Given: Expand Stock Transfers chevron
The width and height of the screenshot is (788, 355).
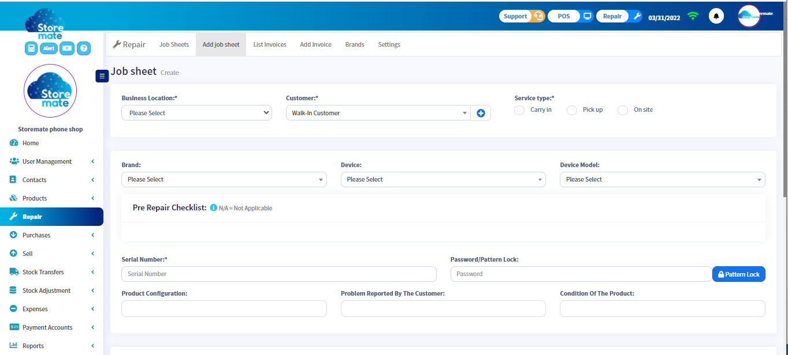Looking at the screenshot, I should point(92,272).
